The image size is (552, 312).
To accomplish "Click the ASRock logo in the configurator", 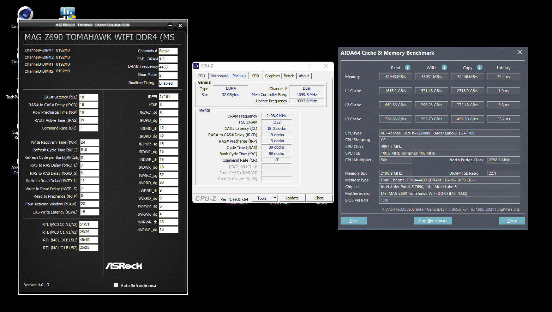I will [124, 266].
